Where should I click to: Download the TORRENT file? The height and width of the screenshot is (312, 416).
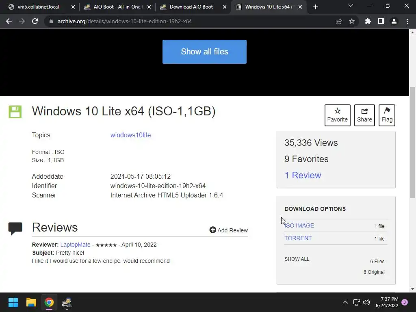coord(298,238)
